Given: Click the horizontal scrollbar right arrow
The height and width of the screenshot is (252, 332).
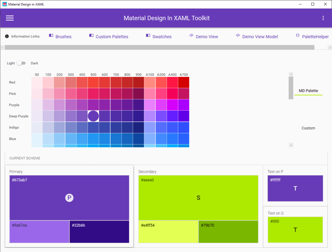Looking at the screenshot, I should [x=330, y=48].
